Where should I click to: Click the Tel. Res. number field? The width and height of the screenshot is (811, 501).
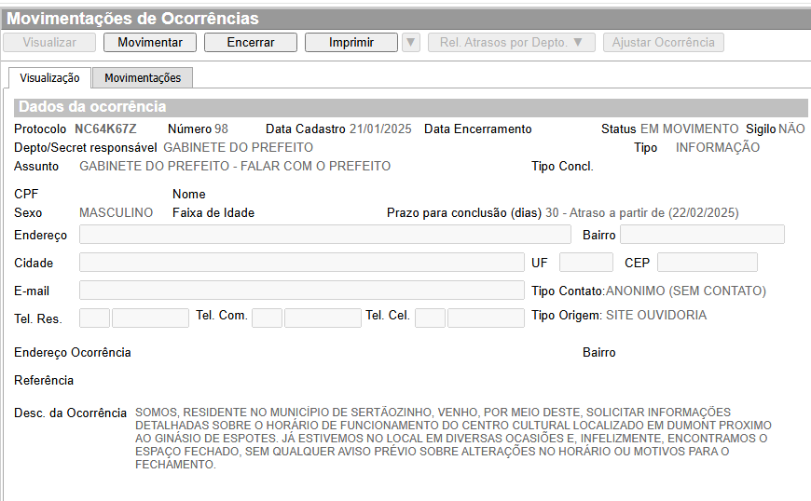(x=150, y=318)
